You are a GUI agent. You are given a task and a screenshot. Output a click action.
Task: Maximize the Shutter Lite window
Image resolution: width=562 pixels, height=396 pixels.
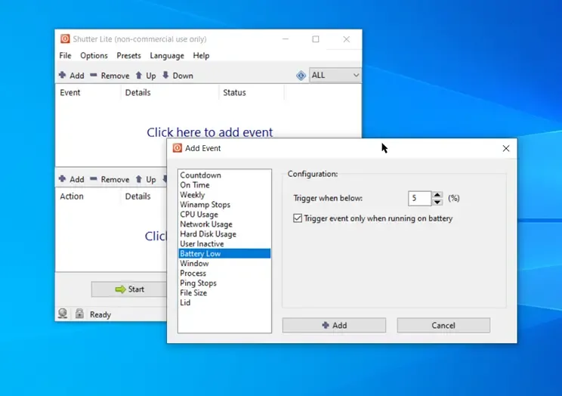point(316,39)
